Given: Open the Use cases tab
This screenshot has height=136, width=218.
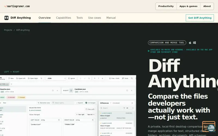Looking at the screenshot, I should pos(95,18).
